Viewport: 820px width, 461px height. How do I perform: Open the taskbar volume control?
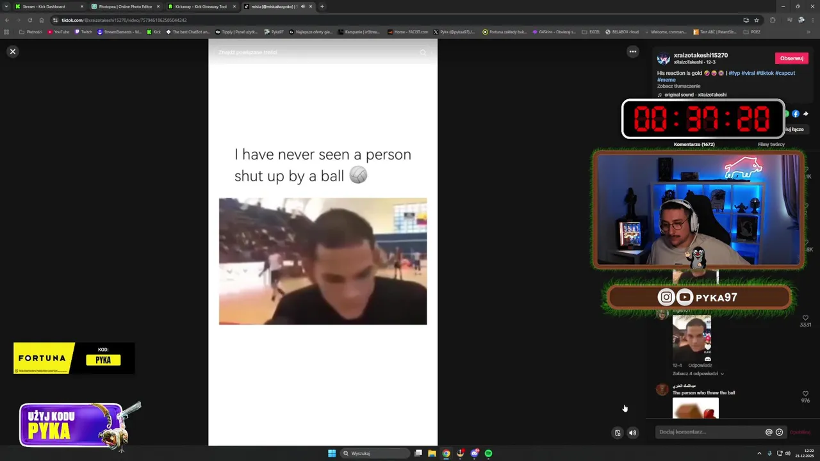click(787, 453)
